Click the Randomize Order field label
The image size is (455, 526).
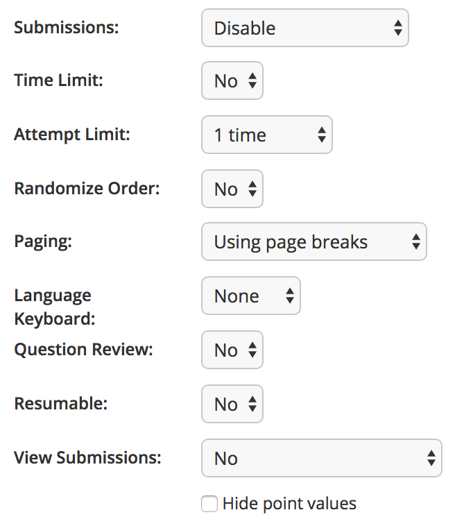click(x=87, y=188)
